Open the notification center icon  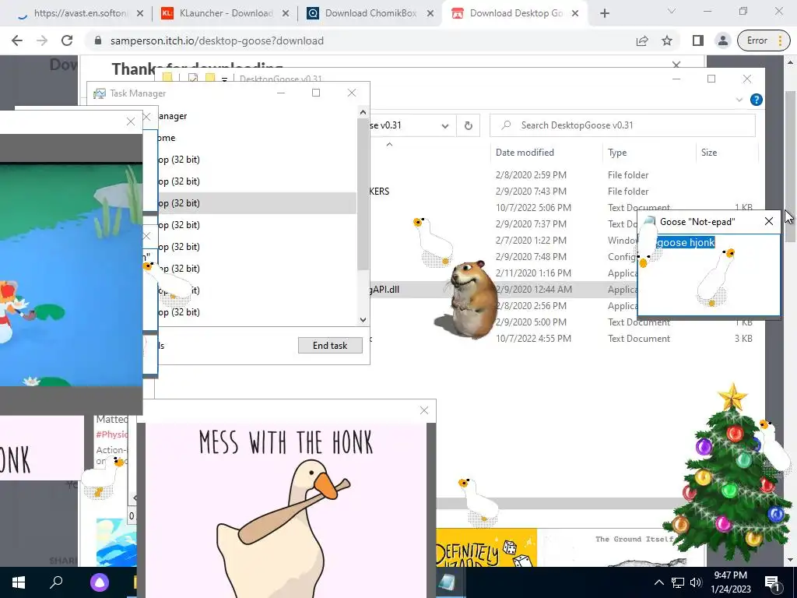(772, 582)
